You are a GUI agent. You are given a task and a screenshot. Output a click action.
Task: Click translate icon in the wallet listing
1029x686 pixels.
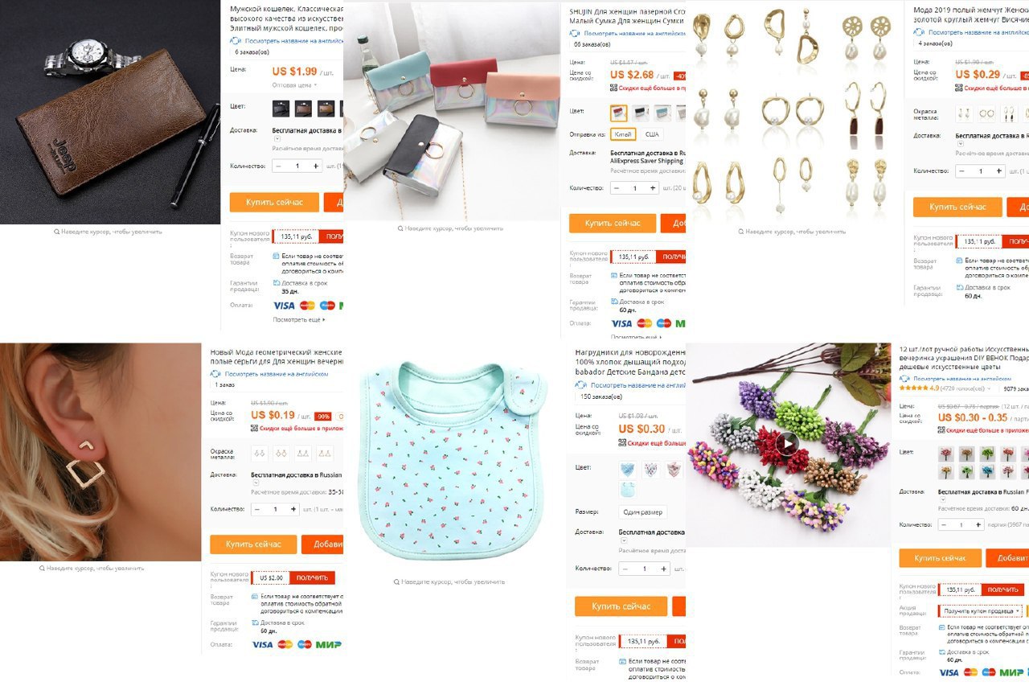(x=236, y=39)
